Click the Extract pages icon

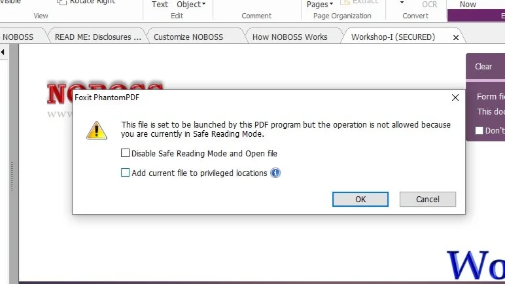345,2
